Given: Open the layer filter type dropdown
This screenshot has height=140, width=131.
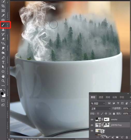Looking at the screenshot, I should [x=98, y=104].
